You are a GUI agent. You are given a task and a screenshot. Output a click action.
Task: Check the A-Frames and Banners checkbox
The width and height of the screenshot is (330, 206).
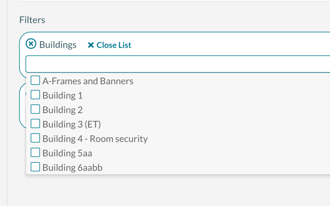pos(35,80)
